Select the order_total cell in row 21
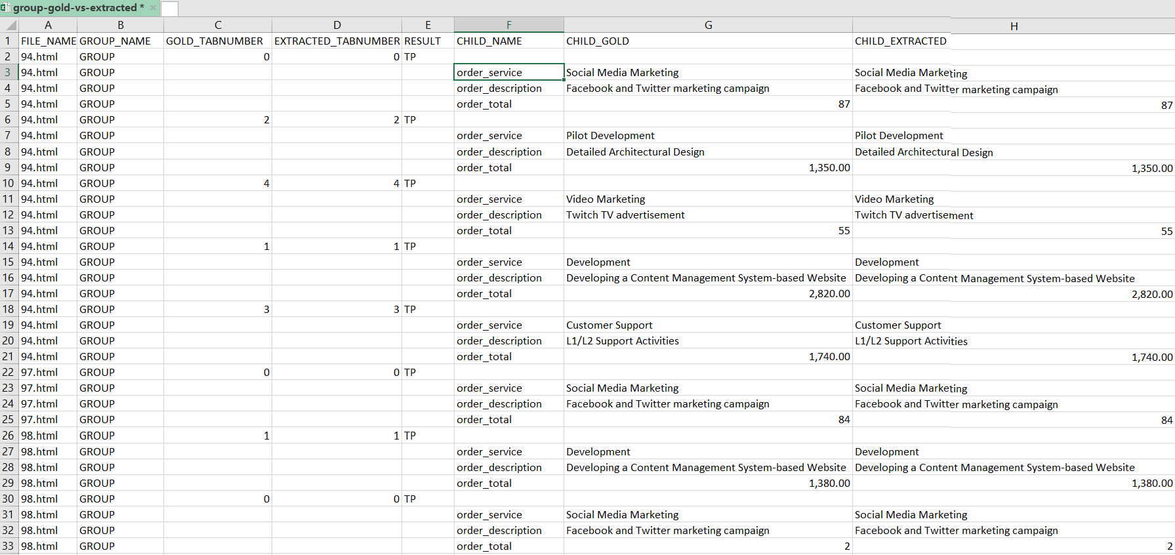This screenshot has width=1175, height=555. click(509, 356)
